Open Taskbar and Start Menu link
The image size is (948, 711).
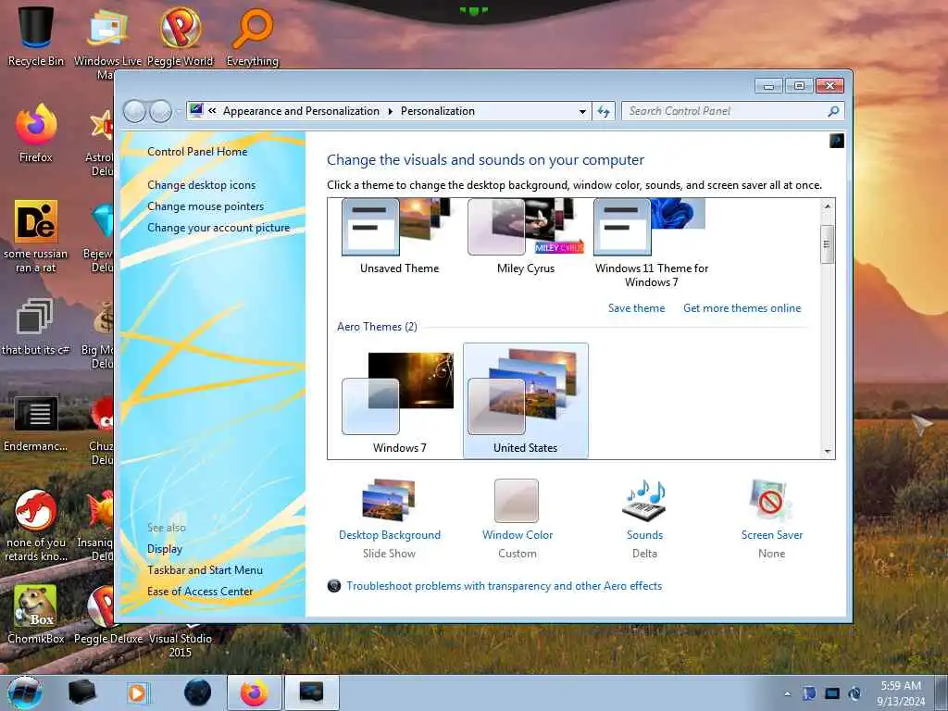[205, 570]
